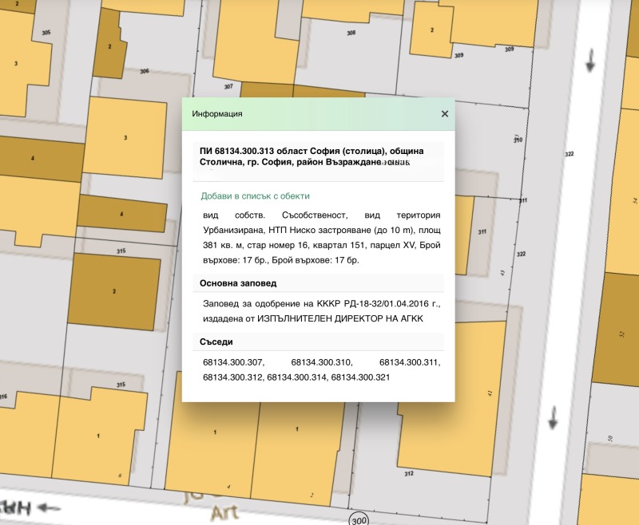The image size is (639, 525).
Task: Click the upper downward street direction arrow
Action: (x=591, y=60)
